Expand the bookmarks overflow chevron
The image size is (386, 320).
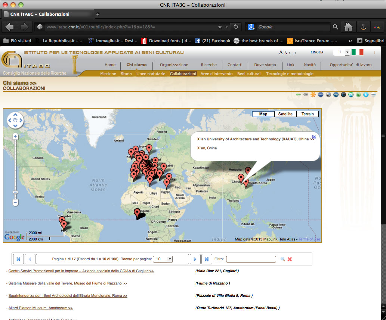pyautogui.click(x=350, y=41)
